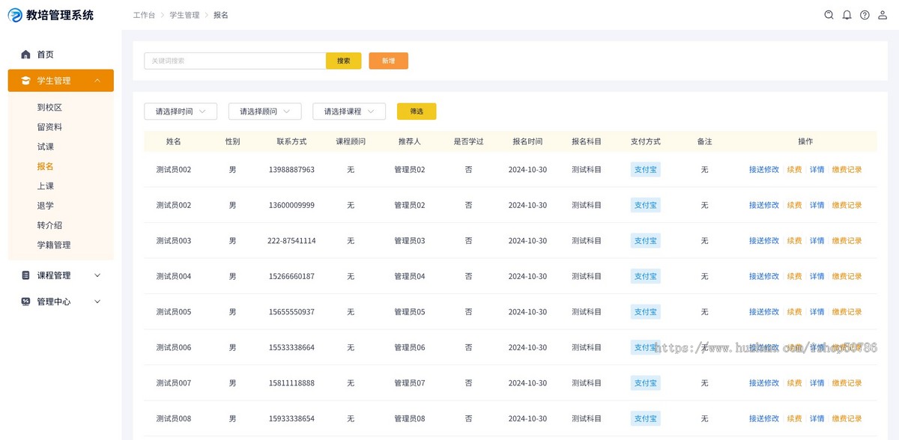Open the help question mark icon

coord(865,15)
